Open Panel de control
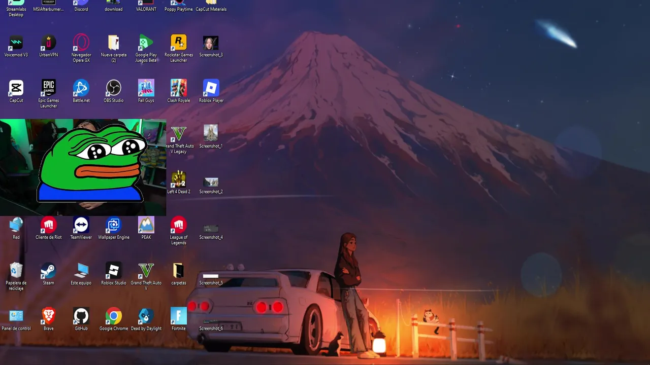The image size is (650, 365). point(16,320)
